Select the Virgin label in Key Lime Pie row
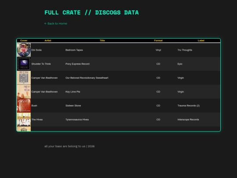237x178 pixels. (x=181, y=92)
